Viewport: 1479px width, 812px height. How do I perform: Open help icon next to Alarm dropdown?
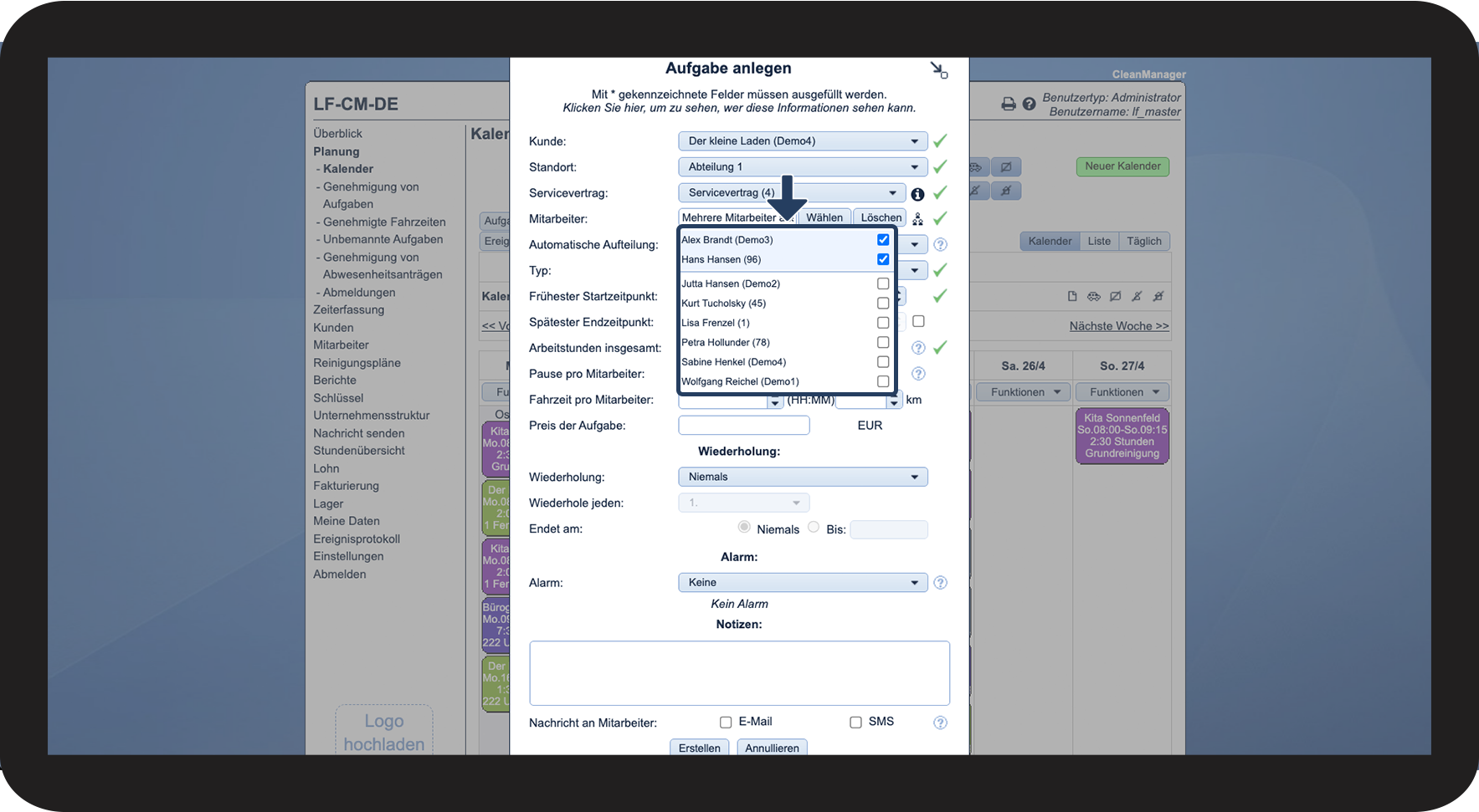[940, 583]
